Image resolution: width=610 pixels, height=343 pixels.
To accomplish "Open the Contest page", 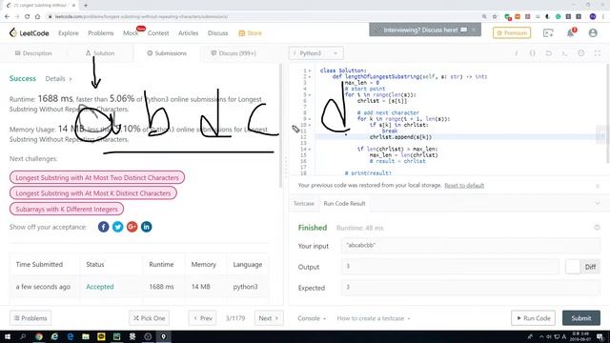I will (x=158, y=33).
